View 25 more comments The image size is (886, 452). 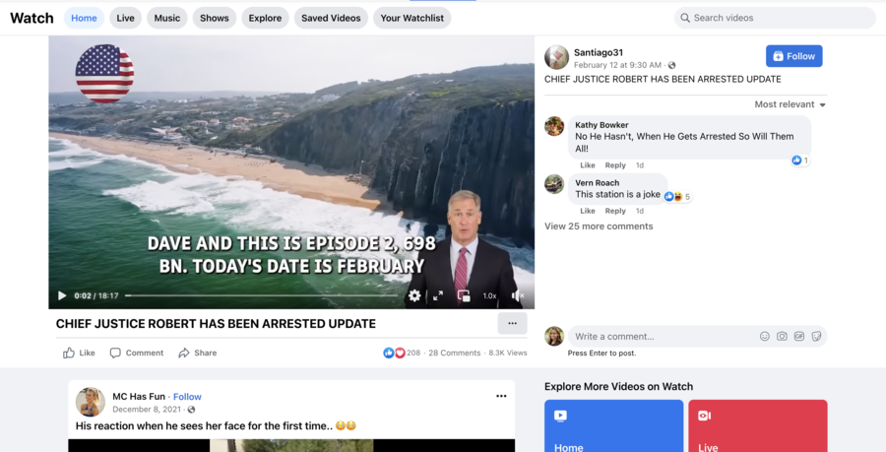pyautogui.click(x=599, y=226)
